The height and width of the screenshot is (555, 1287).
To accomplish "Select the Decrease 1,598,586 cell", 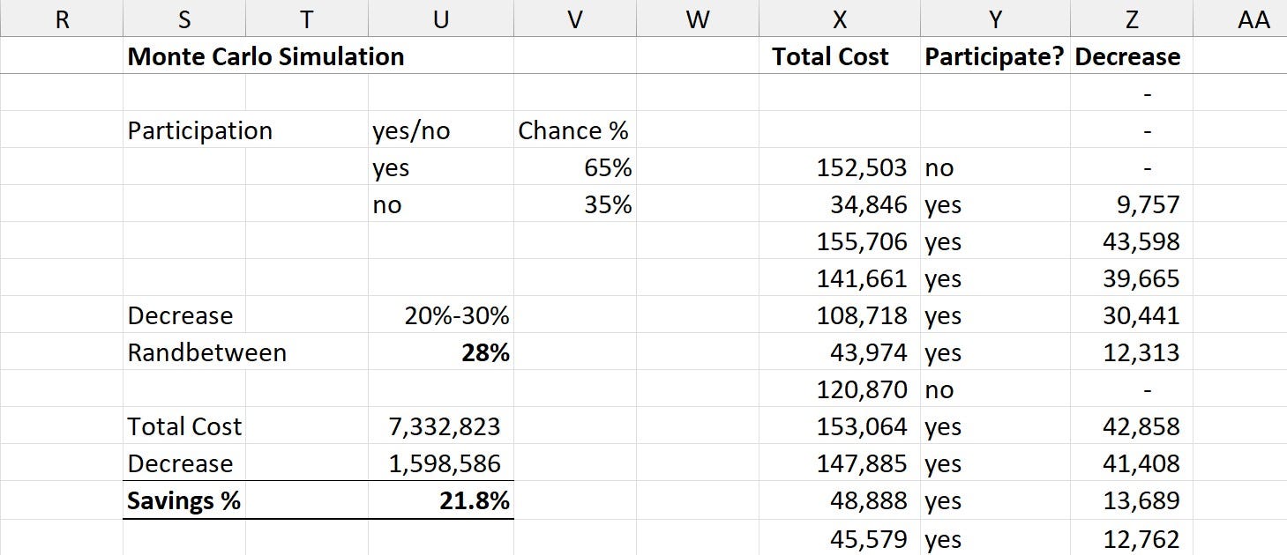I will 441,463.
